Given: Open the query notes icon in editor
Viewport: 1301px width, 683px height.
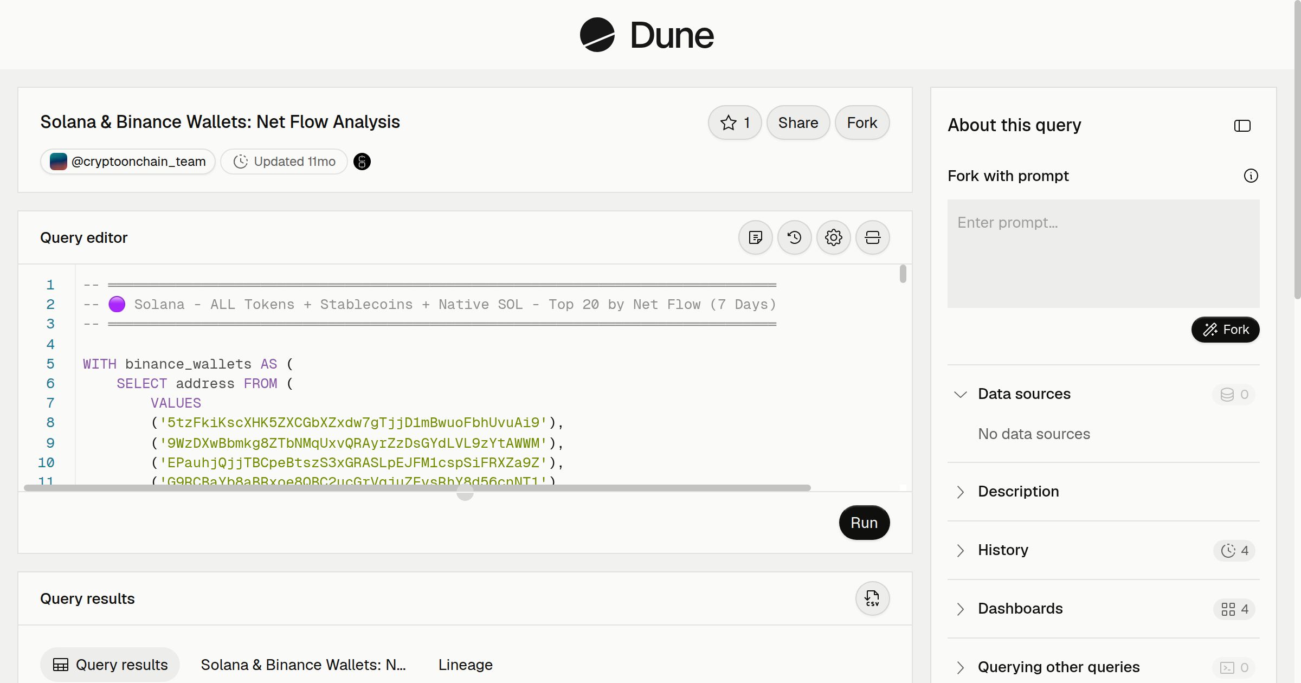Looking at the screenshot, I should point(756,237).
